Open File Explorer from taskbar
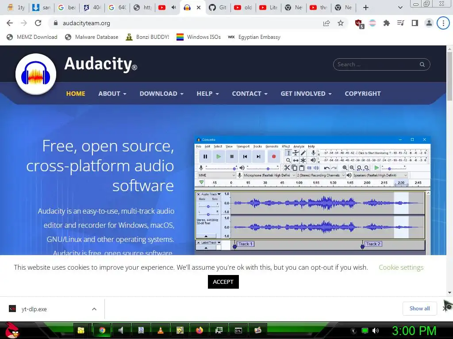The image size is (453, 339). [x=81, y=330]
